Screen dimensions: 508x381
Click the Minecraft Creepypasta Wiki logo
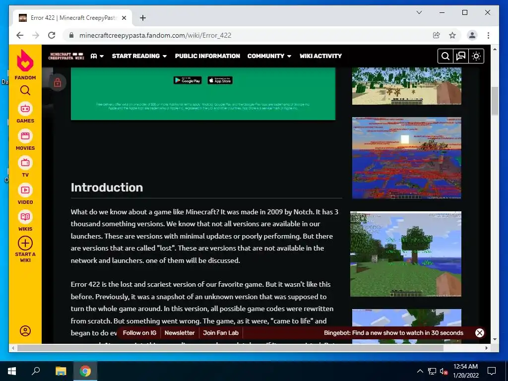(66, 56)
